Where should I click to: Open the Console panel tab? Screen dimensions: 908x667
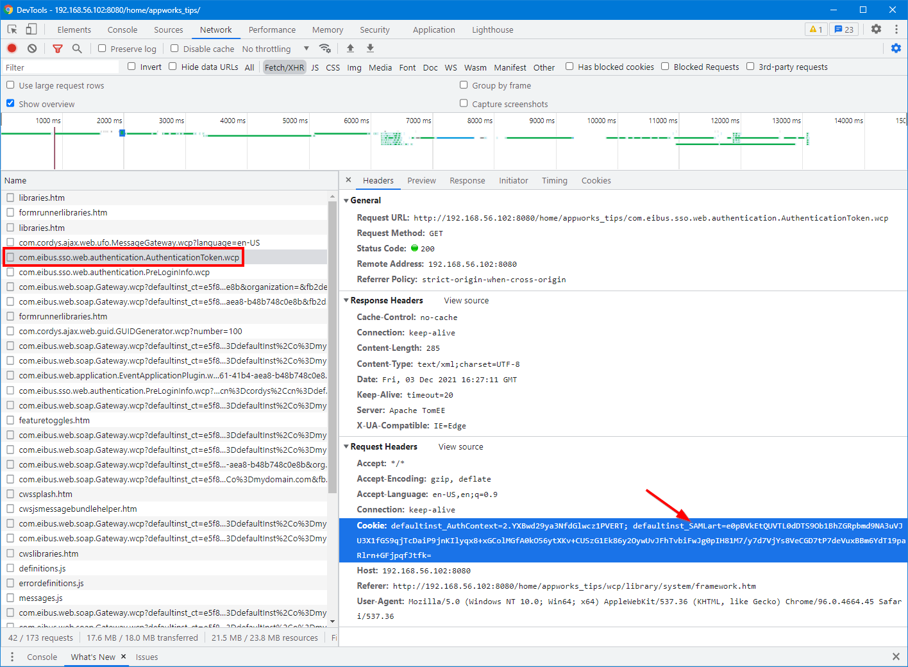[x=122, y=30]
